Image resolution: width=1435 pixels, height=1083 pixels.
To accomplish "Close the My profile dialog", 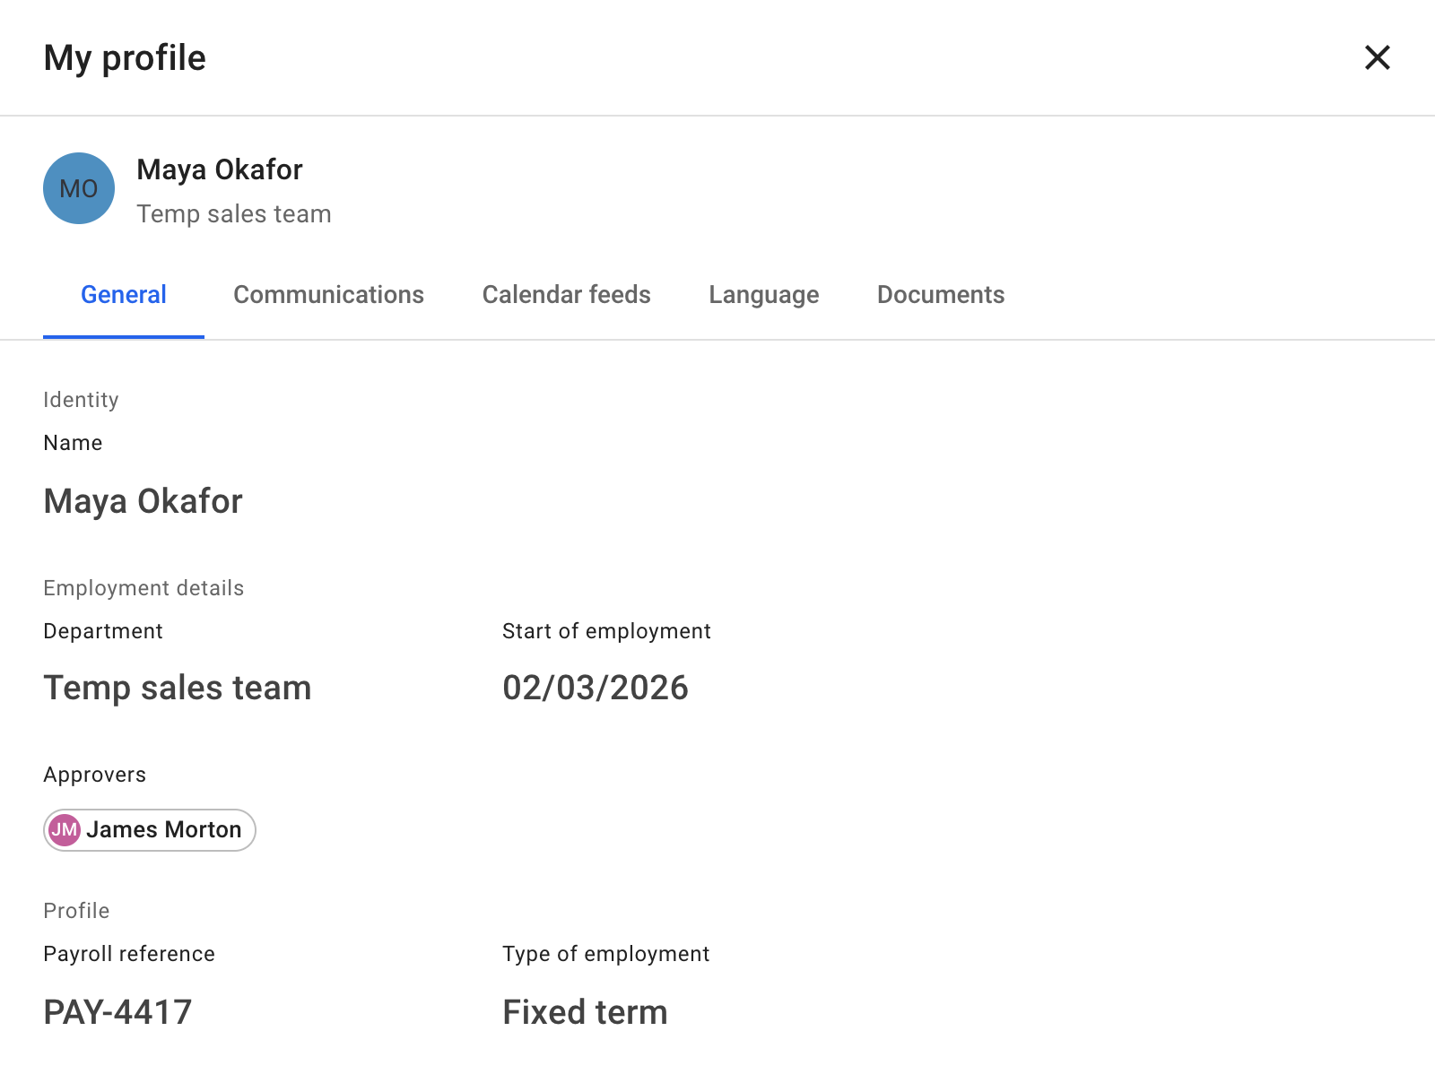I will [x=1377, y=57].
